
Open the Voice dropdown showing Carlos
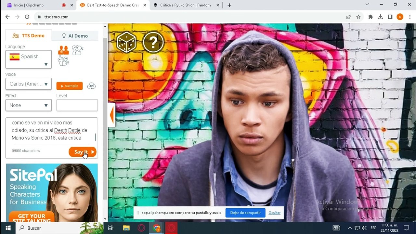point(29,84)
